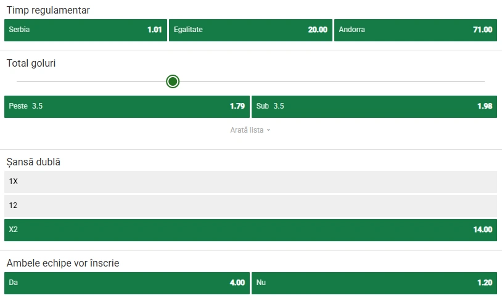
Task: Select Egalitate odds 20.00
Action: click(x=250, y=30)
